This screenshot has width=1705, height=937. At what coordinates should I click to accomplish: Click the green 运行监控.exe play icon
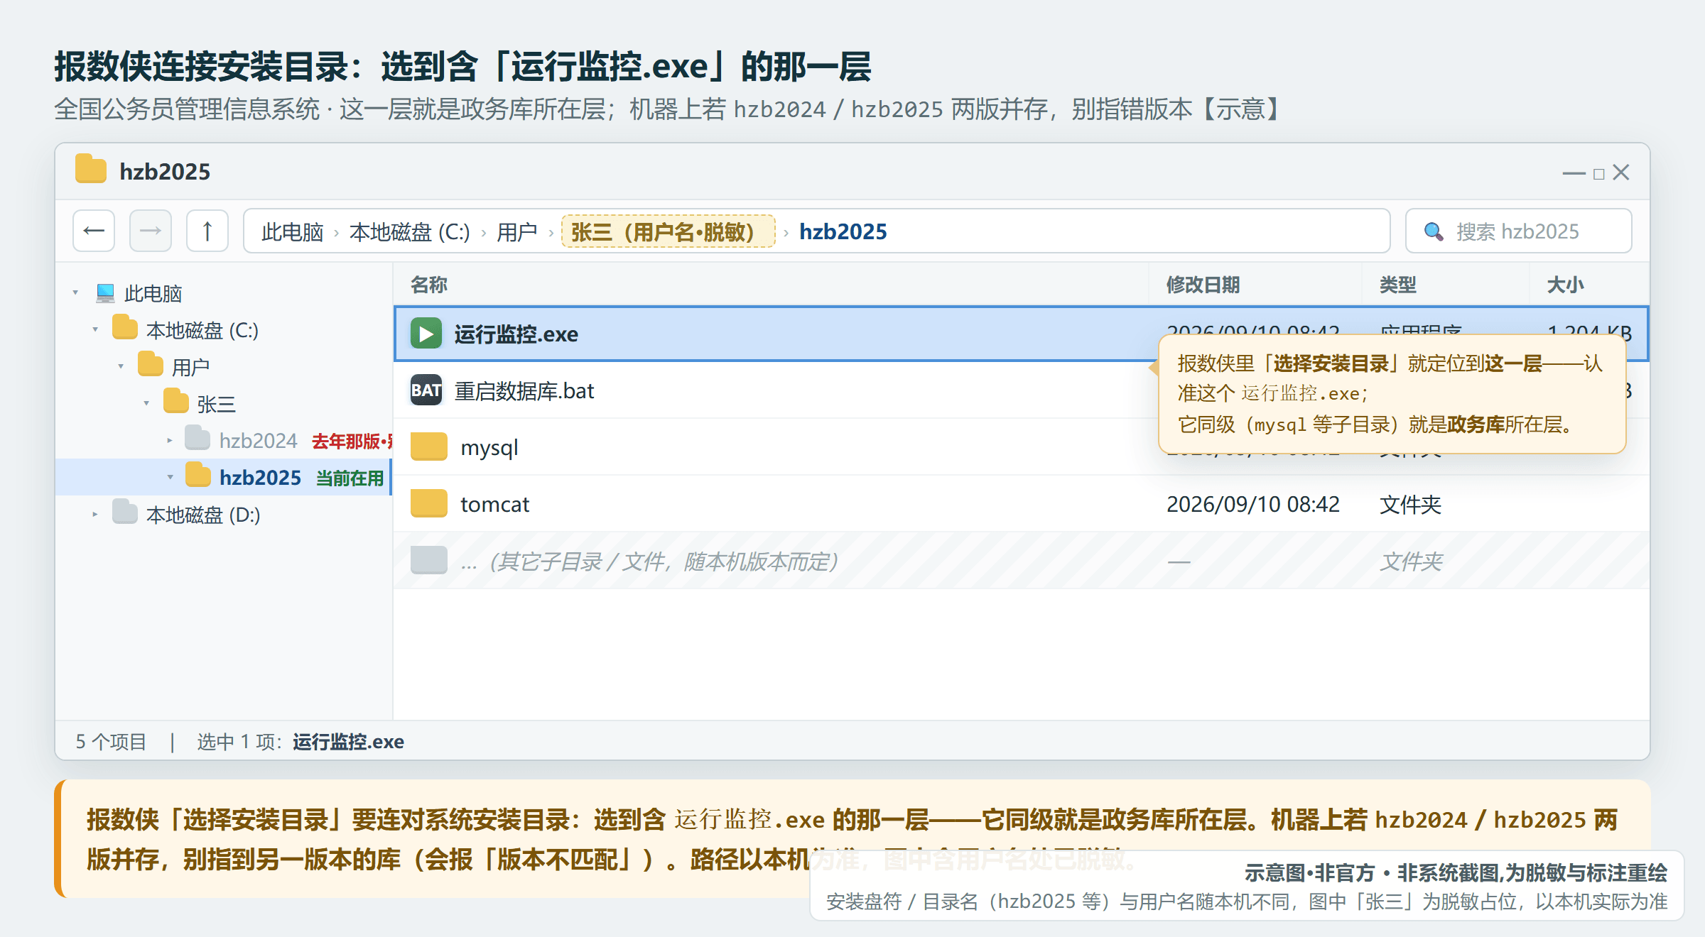tap(426, 334)
